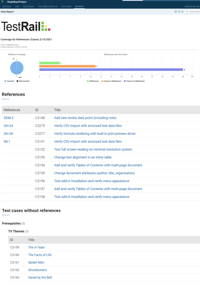
Task: Click the email report icon
Action: point(179,12)
